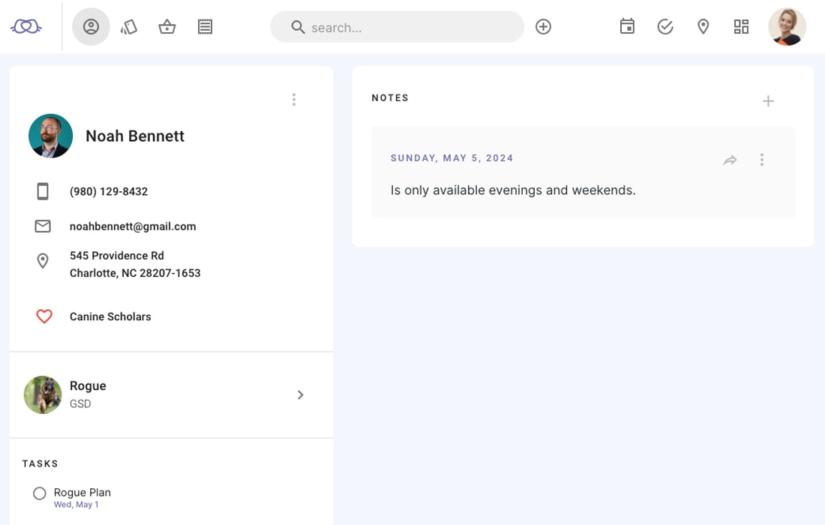
Task: Open the shopping basket icon
Action: [166, 27]
